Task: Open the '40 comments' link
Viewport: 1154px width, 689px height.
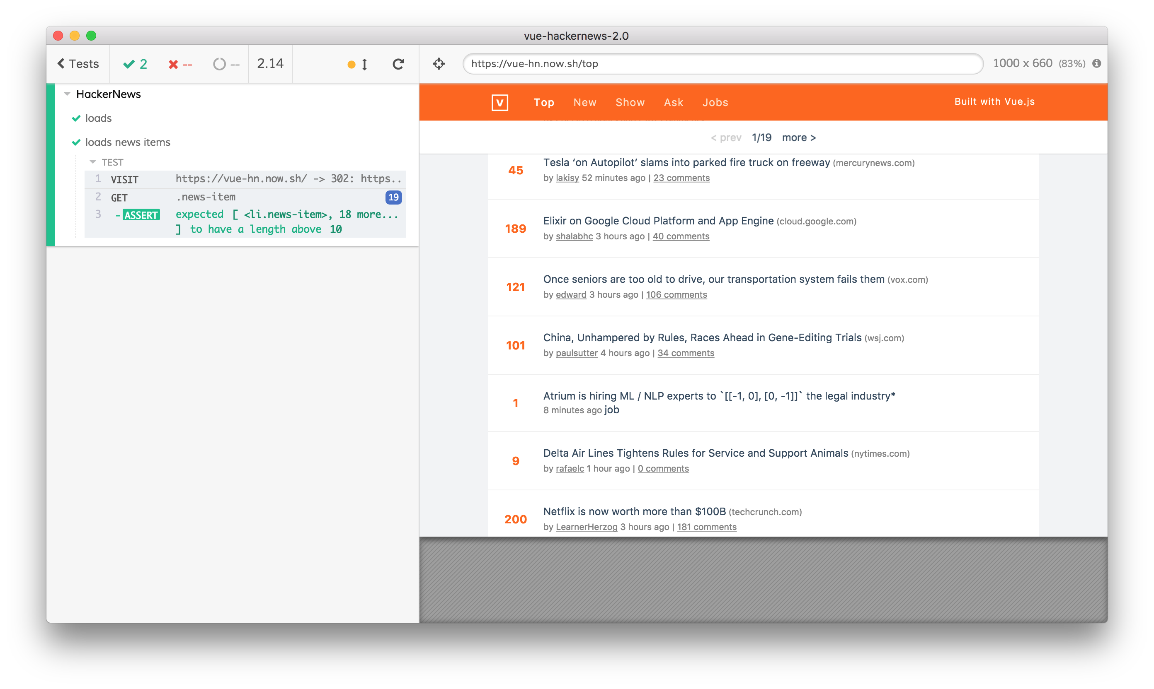Action: tap(681, 236)
